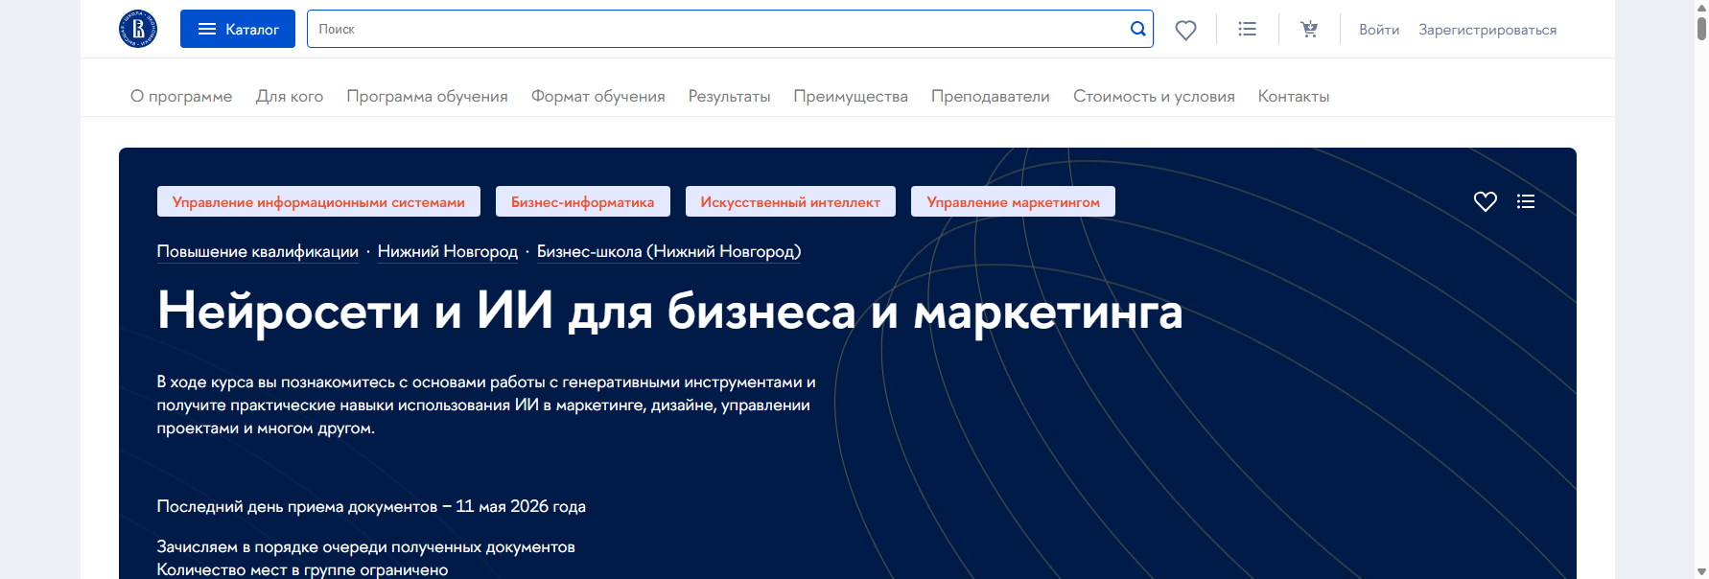Open Повышение квалификации link

pos(258,251)
